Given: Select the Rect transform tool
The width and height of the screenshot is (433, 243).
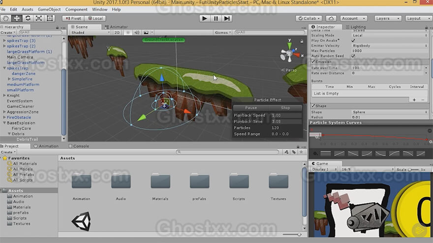Looking at the screenshot, I should [x=50, y=19].
